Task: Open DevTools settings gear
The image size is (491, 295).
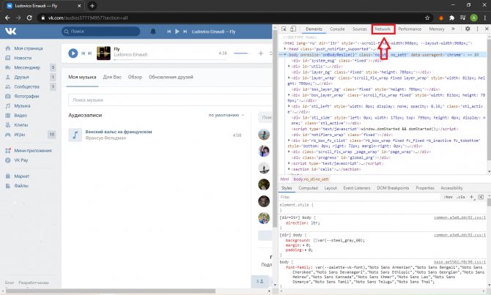Action: pyautogui.click(x=468, y=29)
